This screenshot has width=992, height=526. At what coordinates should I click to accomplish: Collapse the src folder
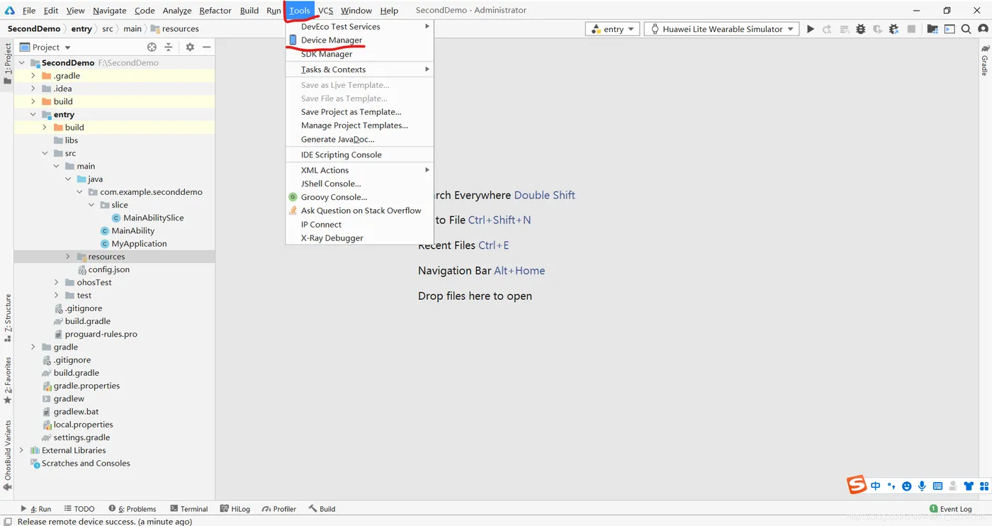point(45,153)
